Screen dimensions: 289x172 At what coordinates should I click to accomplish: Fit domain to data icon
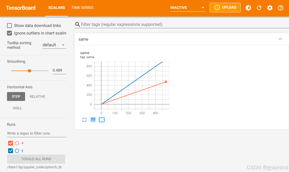[102, 120]
